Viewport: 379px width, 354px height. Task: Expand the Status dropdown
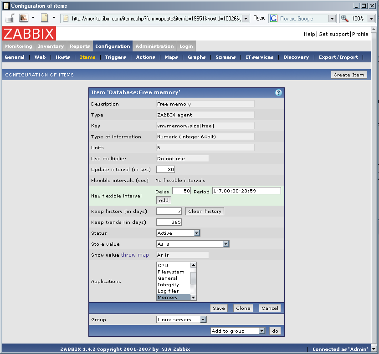click(x=197, y=233)
